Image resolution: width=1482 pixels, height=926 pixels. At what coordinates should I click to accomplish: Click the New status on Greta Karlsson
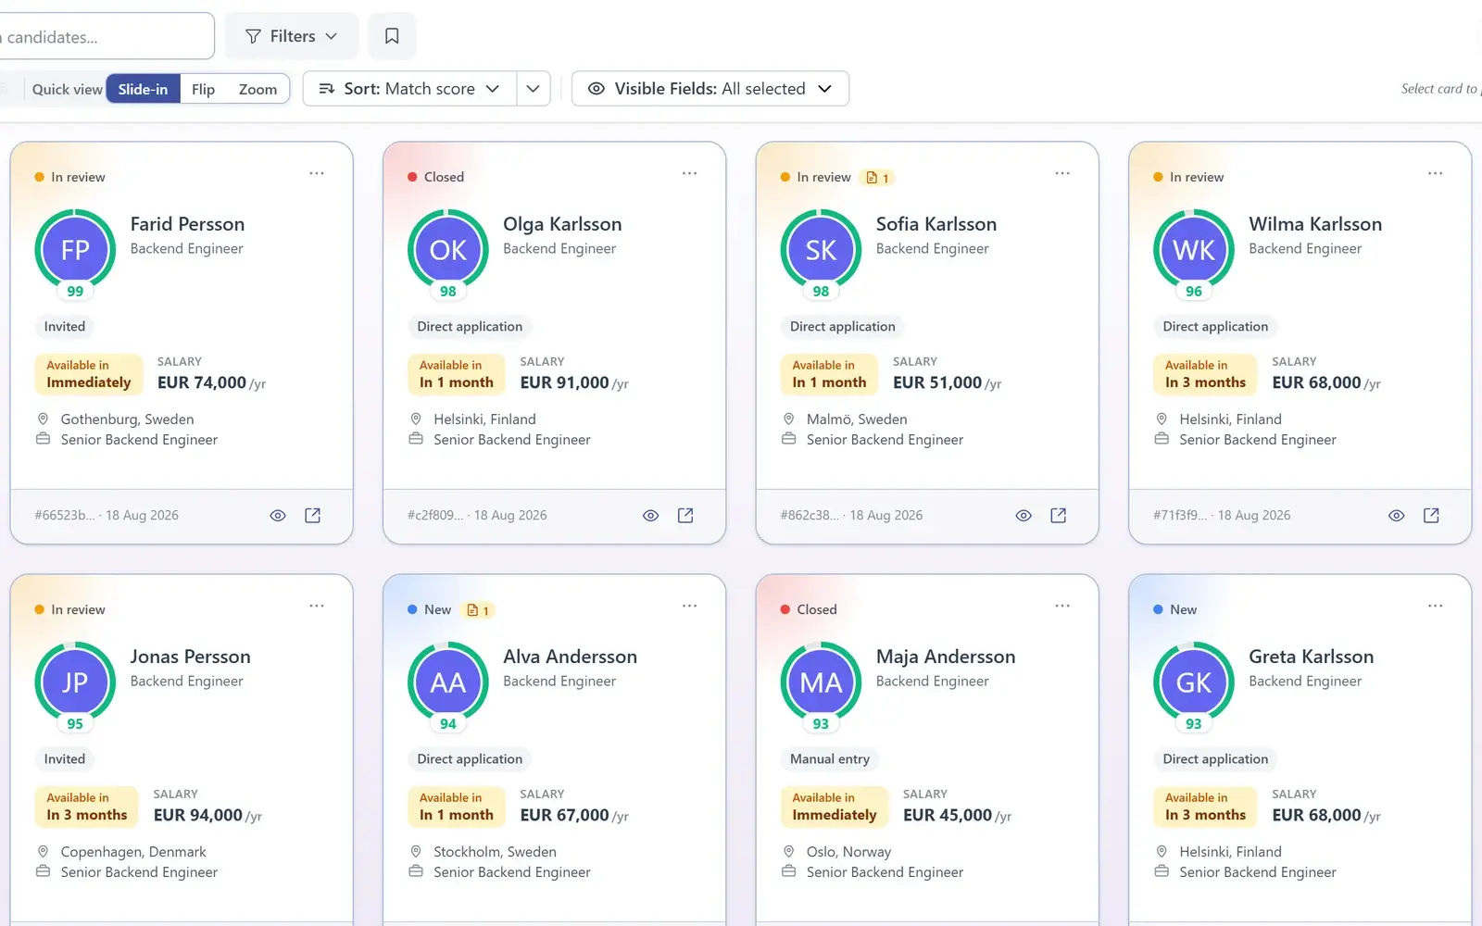click(1174, 609)
